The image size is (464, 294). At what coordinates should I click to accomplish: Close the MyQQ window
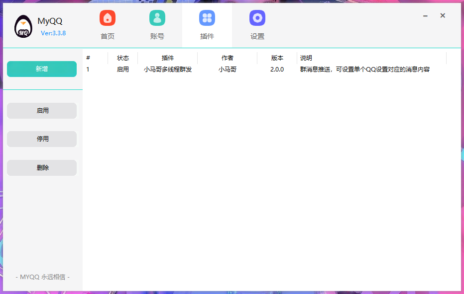pyautogui.click(x=443, y=16)
